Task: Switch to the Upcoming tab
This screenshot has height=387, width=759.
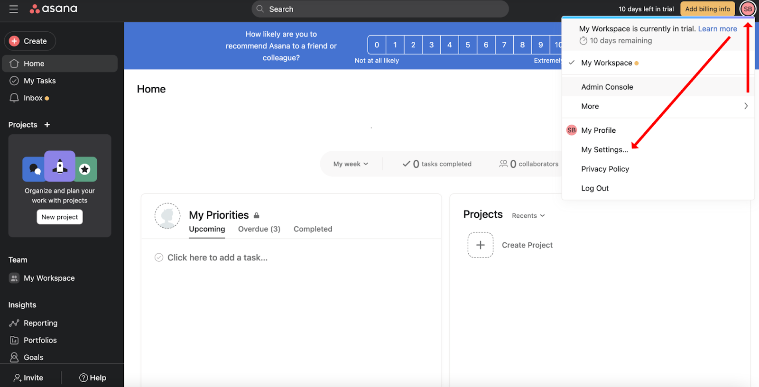Action: tap(207, 229)
